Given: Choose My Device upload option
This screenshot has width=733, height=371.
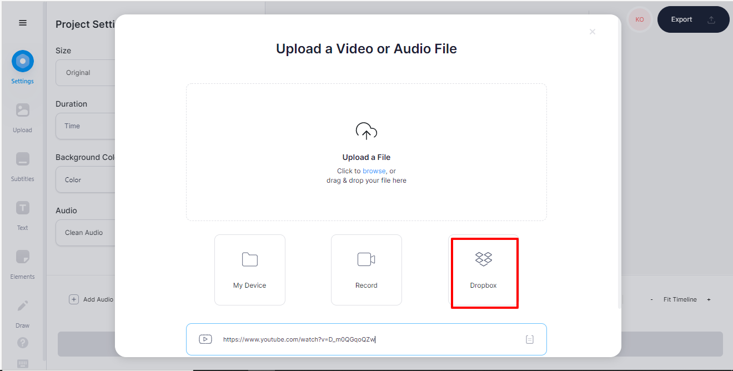Looking at the screenshot, I should (250, 270).
